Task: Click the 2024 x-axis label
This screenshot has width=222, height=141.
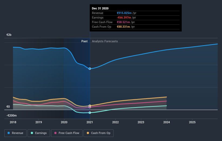Action: [167, 122]
